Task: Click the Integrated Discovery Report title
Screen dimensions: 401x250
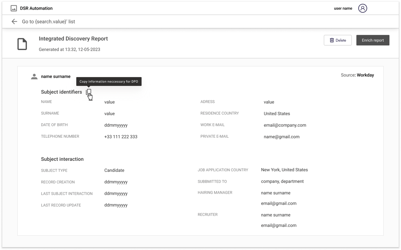Action: click(73, 39)
